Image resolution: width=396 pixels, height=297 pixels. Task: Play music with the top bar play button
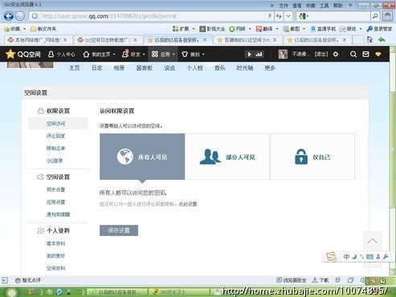point(249,55)
